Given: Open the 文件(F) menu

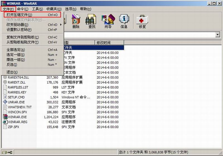Looking at the screenshot, I should click(8, 9).
